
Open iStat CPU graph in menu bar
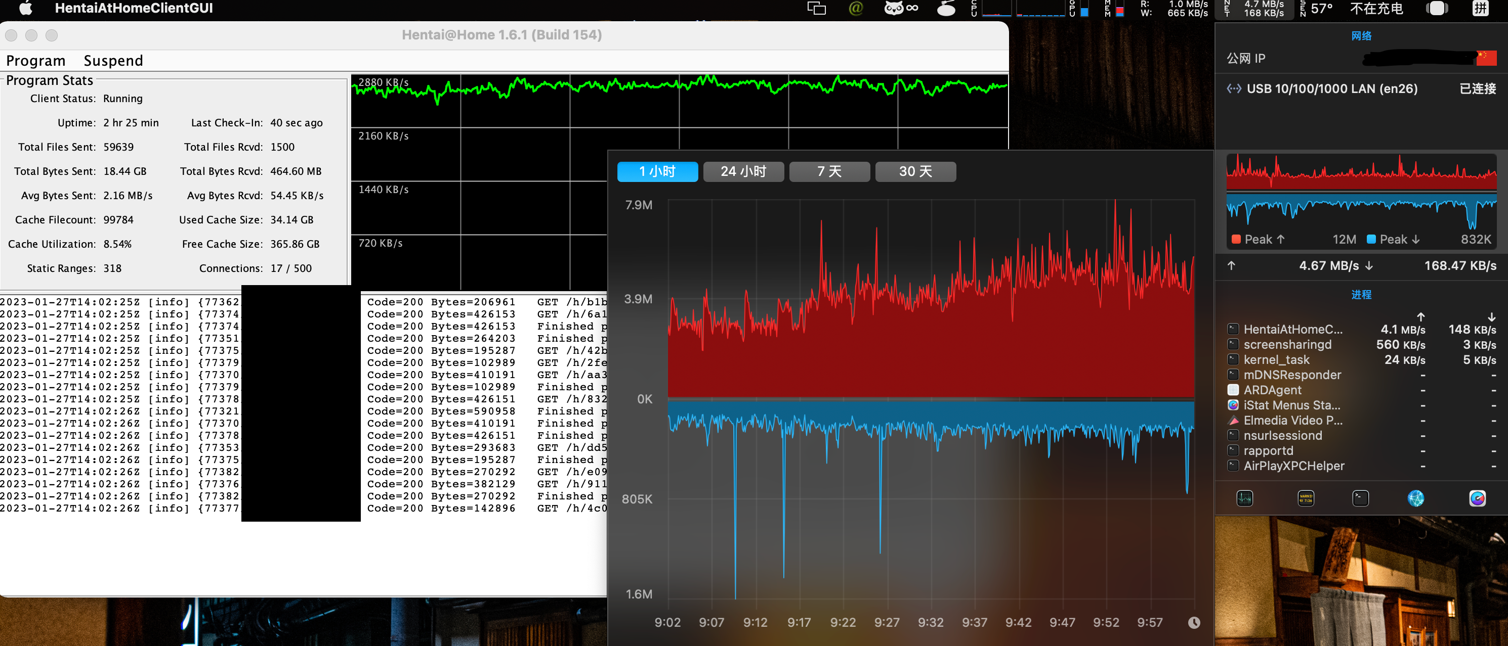coord(1018,8)
